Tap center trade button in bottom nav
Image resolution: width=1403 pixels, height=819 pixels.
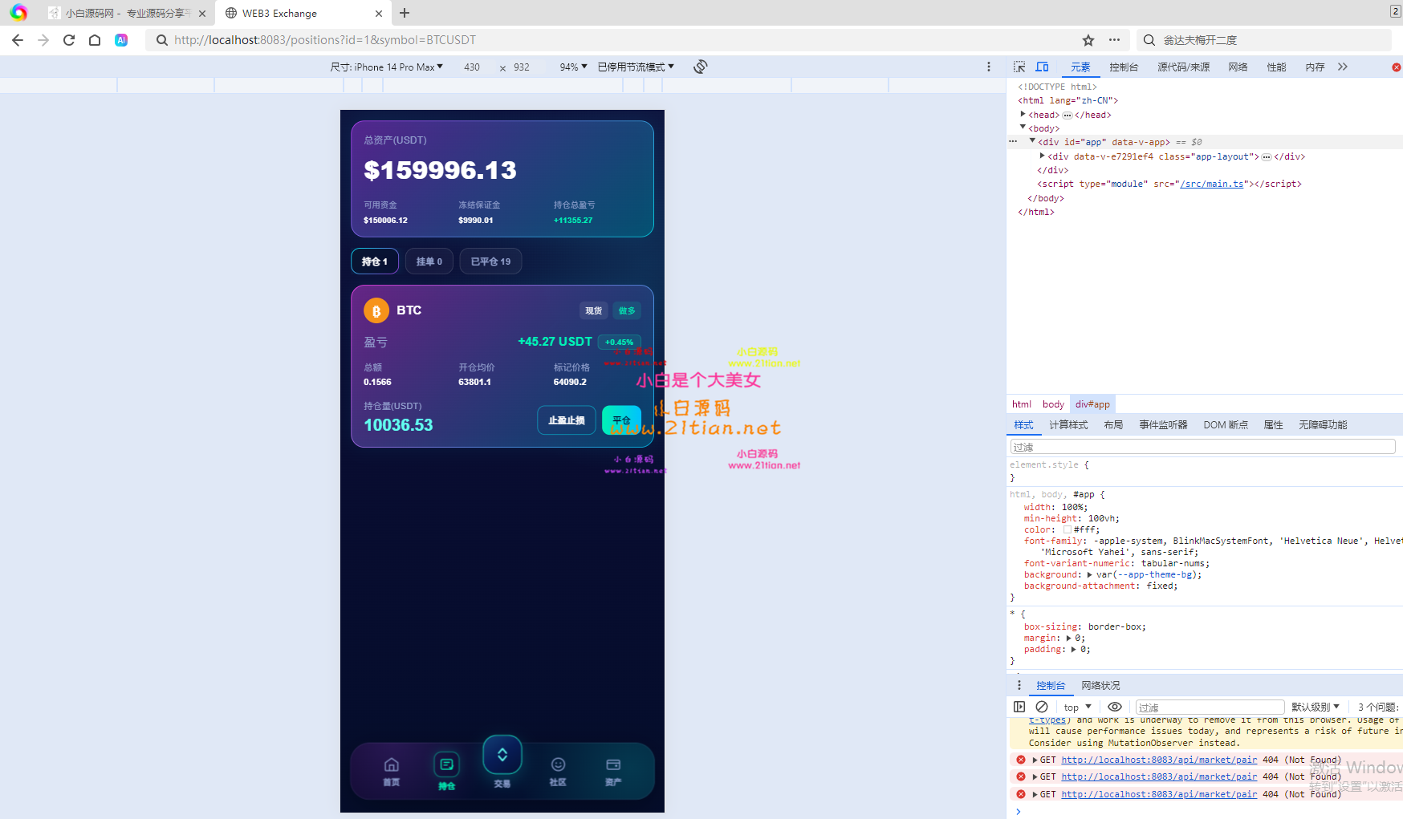[x=502, y=755]
